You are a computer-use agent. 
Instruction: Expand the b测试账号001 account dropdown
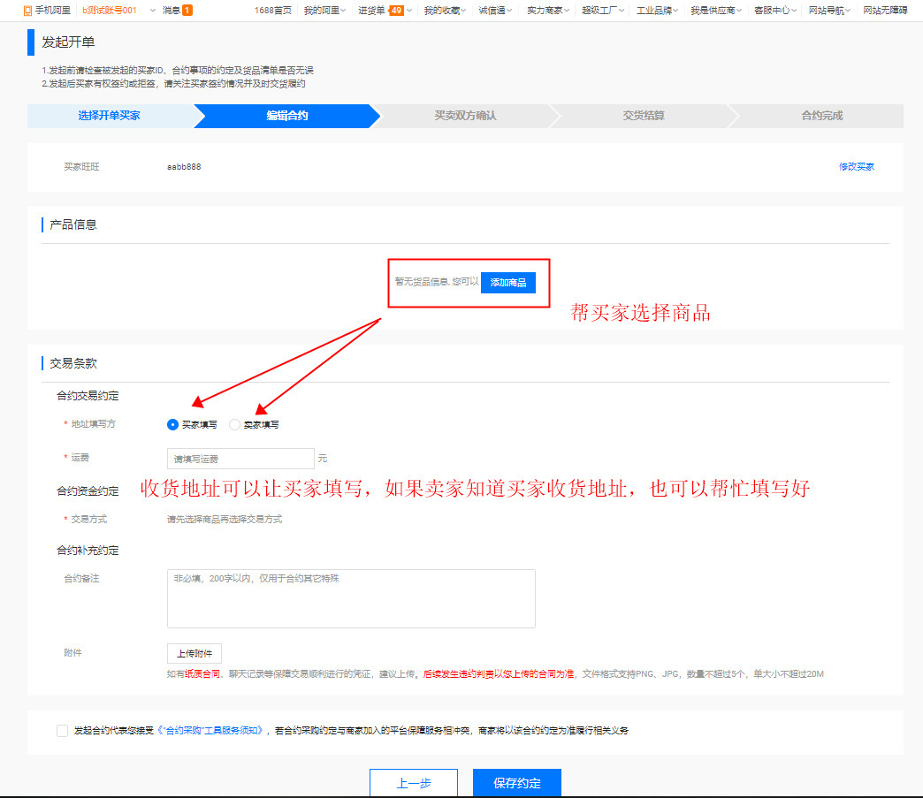[x=152, y=11]
